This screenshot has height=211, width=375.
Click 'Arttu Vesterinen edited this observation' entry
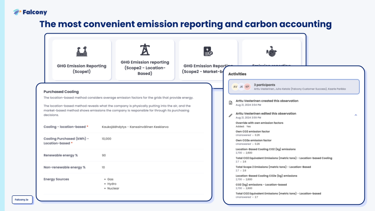(x=266, y=113)
